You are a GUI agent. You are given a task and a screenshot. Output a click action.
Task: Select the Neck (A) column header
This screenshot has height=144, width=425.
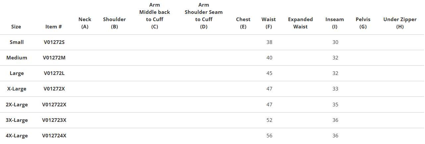85,23
